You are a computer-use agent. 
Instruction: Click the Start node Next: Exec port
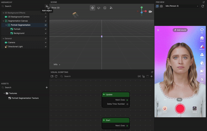[x=127, y=126]
